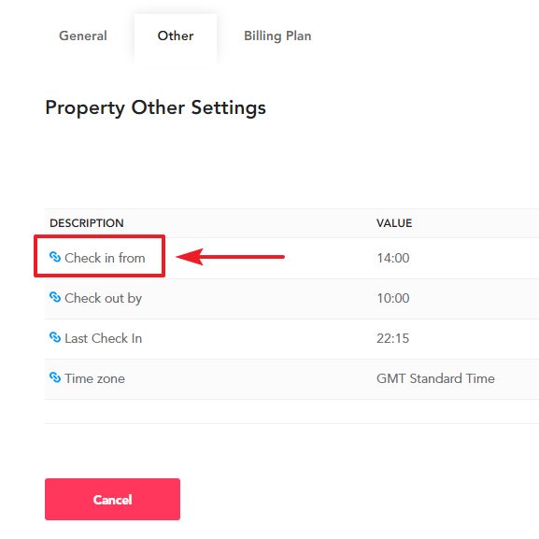Select the 22:15 last check-in value
The image size is (539, 539).
point(393,338)
